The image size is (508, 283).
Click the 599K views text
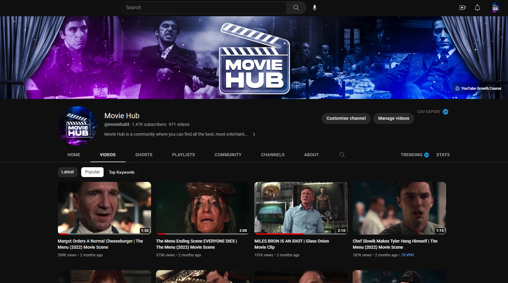coord(67,255)
